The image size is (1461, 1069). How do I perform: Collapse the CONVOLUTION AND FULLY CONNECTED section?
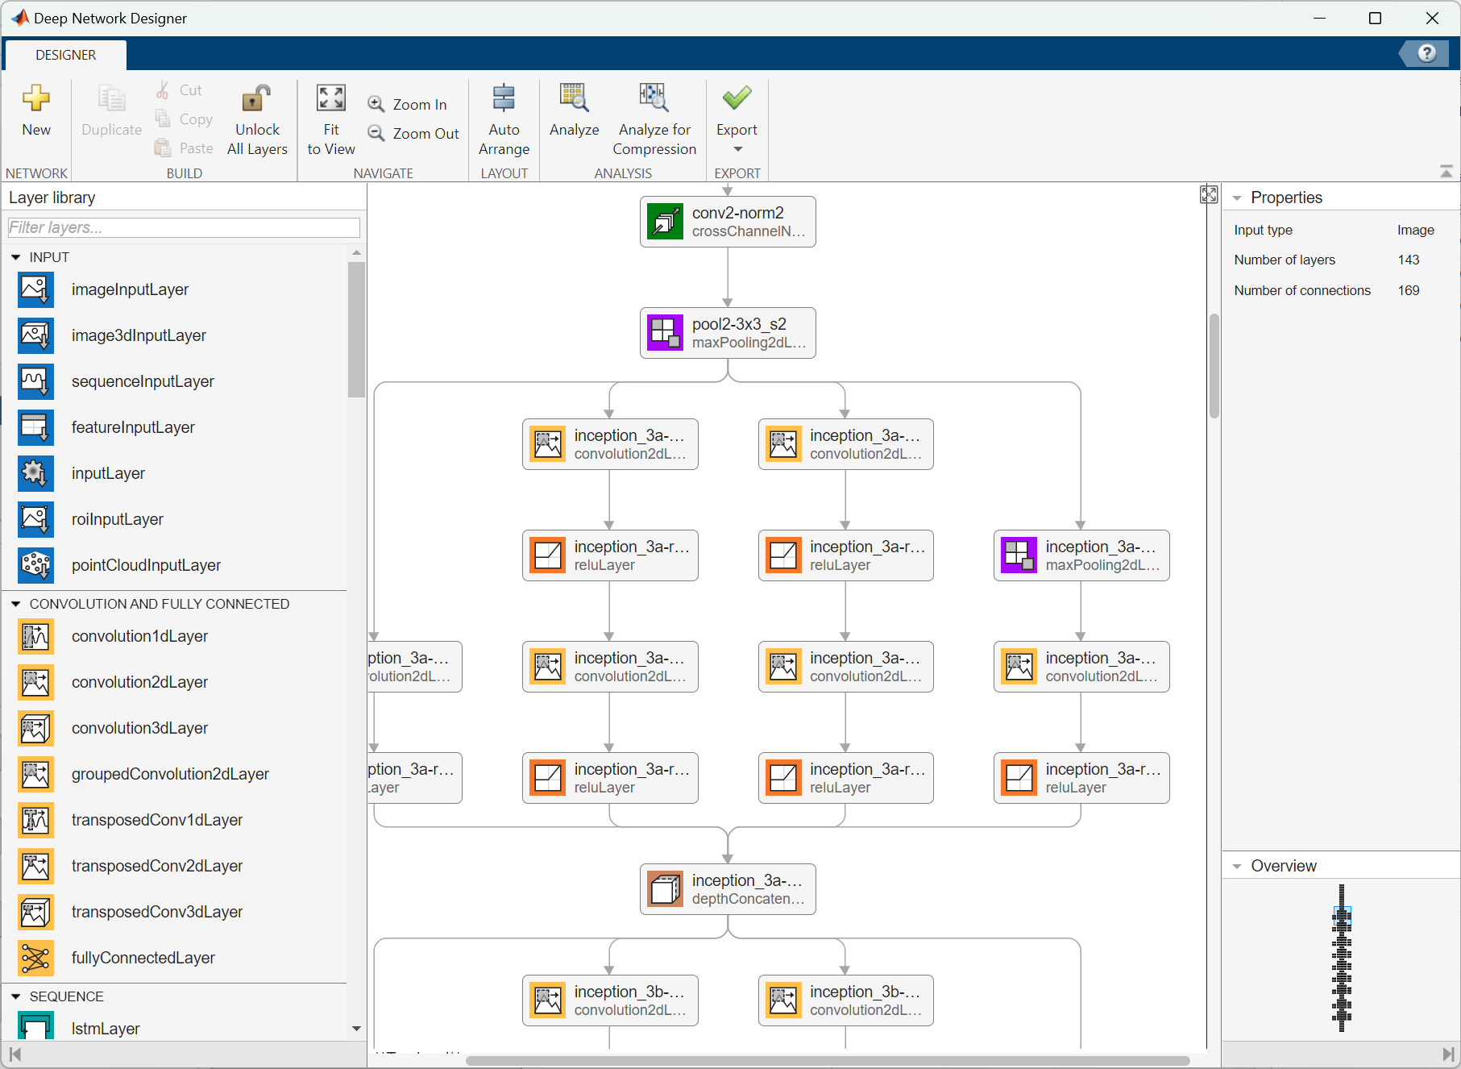(x=16, y=604)
